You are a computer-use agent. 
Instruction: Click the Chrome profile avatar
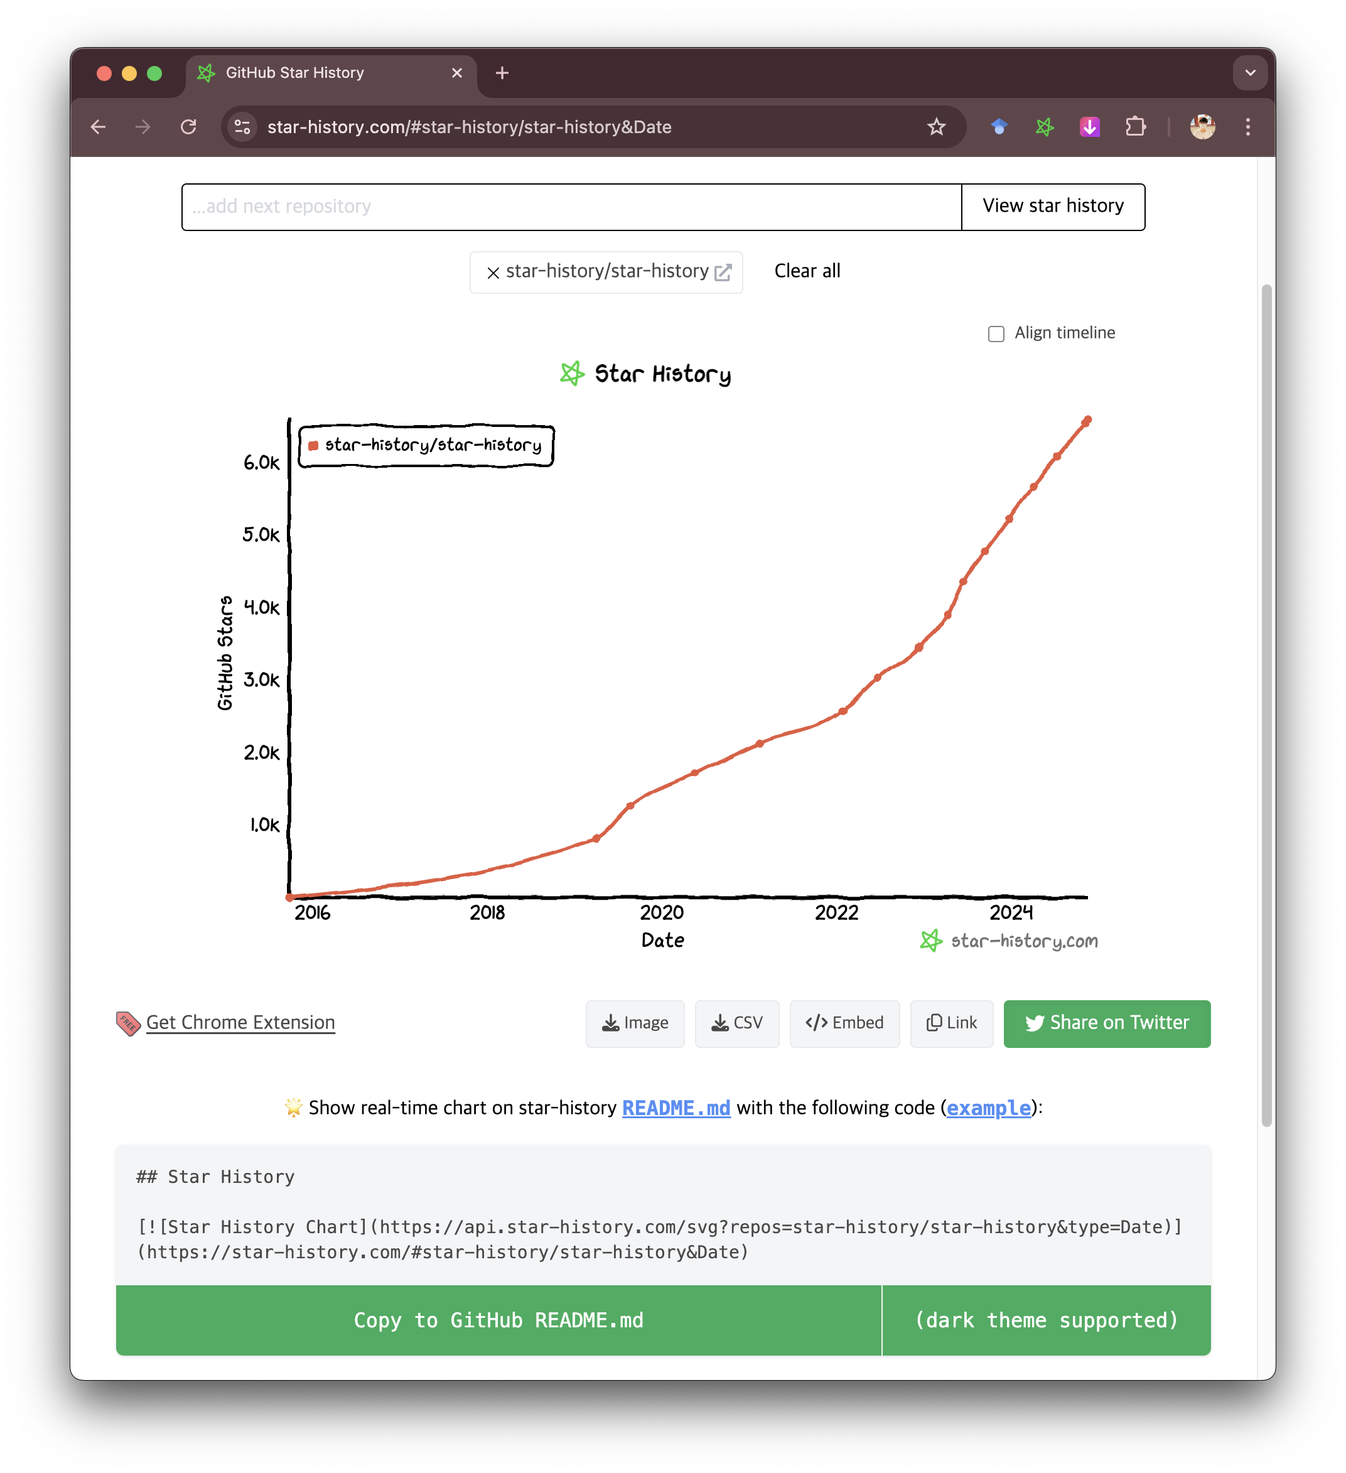pos(1202,127)
